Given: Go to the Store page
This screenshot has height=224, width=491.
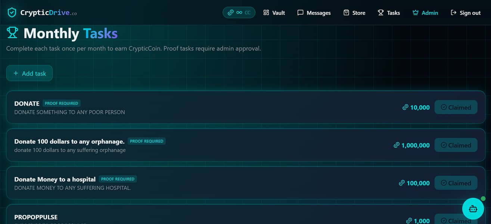Looking at the screenshot, I should [x=354, y=13].
